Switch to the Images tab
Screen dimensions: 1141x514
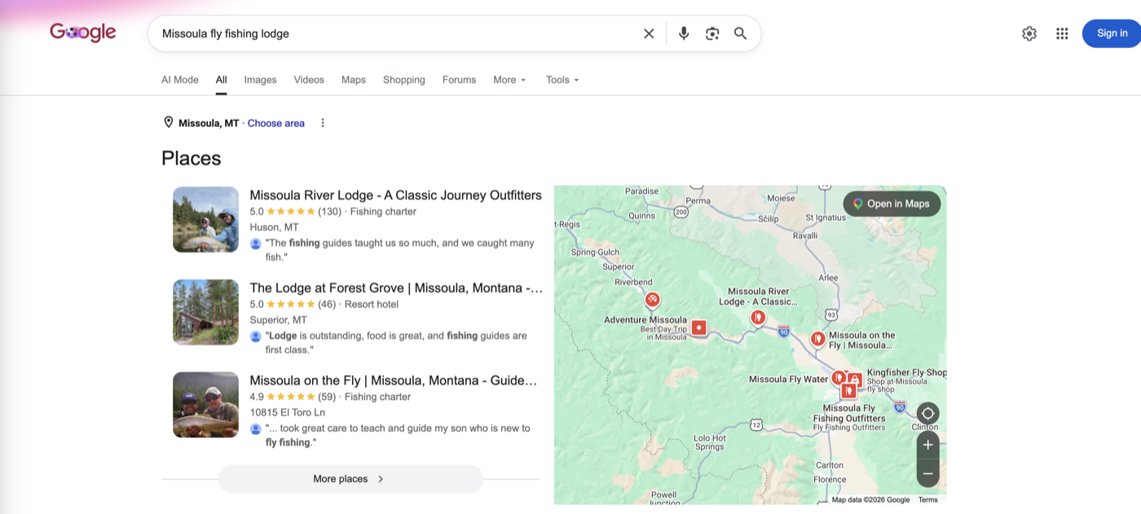(260, 80)
